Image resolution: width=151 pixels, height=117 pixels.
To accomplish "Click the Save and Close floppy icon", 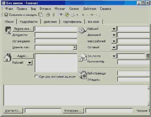I will [x=6, y=15].
